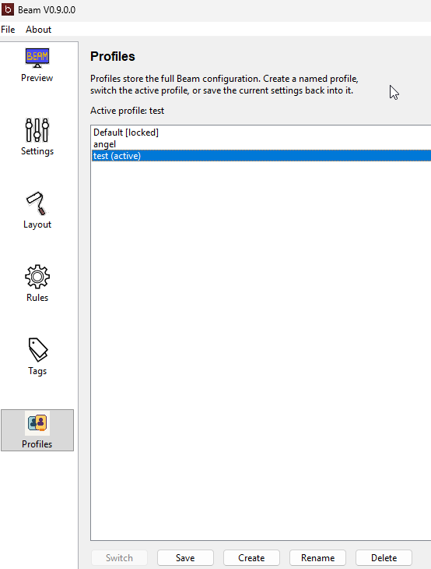
Task: Open the About menu
Action: 38,30
